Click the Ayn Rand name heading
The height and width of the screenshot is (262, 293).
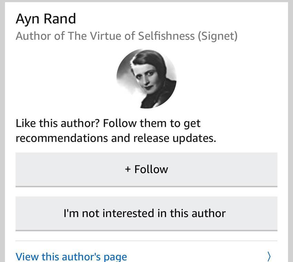click(x=46, y=19)
